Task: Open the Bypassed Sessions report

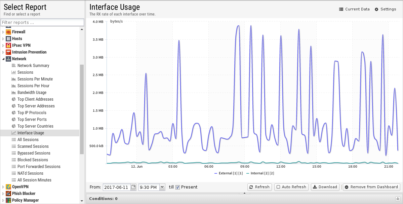Action: [34, 153]
